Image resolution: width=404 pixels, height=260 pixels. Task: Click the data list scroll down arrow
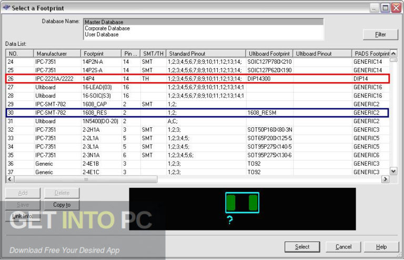(x=393, y=171)
